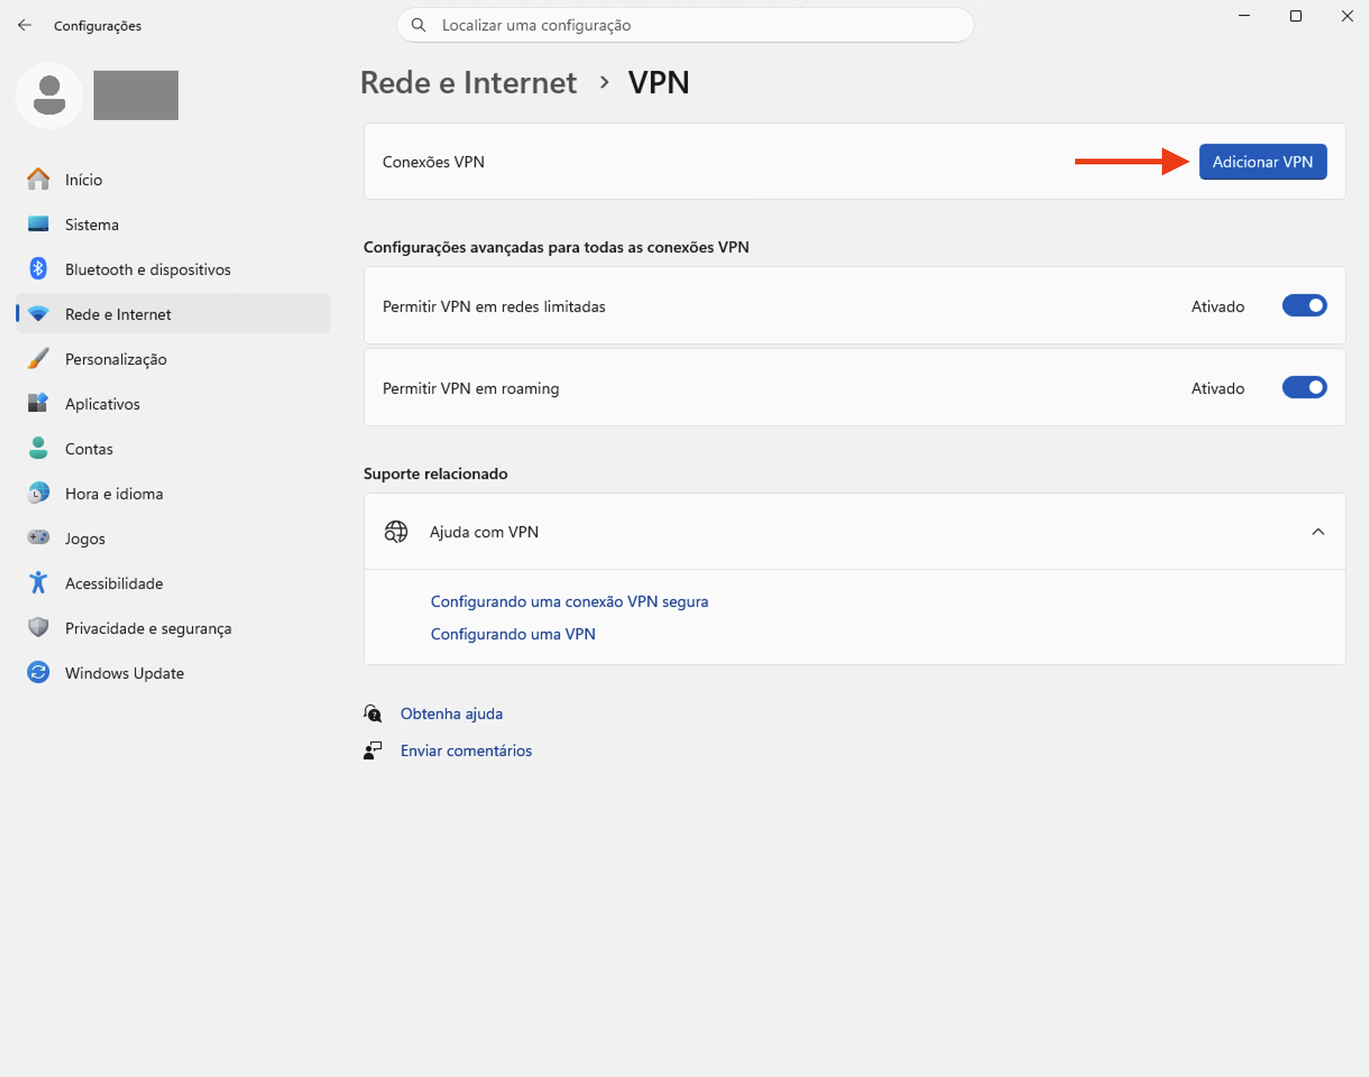Click the Aplicativos icon in the sidebar
This screenshot has height=1077, width=1369.
[39, 403]
